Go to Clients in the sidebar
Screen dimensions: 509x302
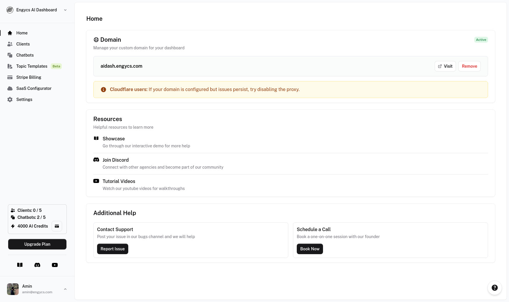click(23, 44)
